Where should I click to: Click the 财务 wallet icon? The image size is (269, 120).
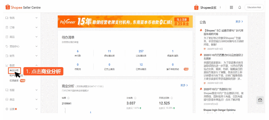(7, 56)
